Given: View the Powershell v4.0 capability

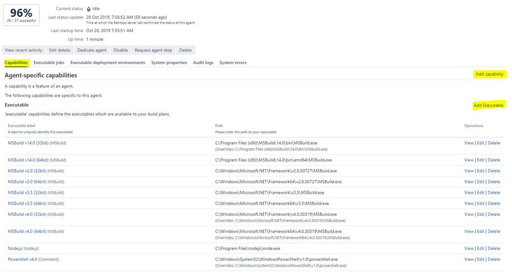Looking at the screenshot, I should pos(469,259).
